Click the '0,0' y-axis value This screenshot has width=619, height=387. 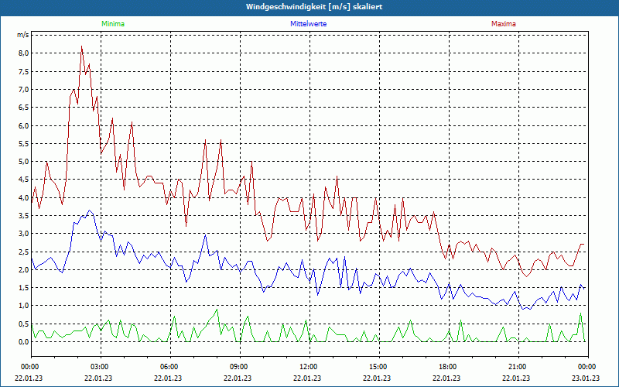[x=24, y=342]
